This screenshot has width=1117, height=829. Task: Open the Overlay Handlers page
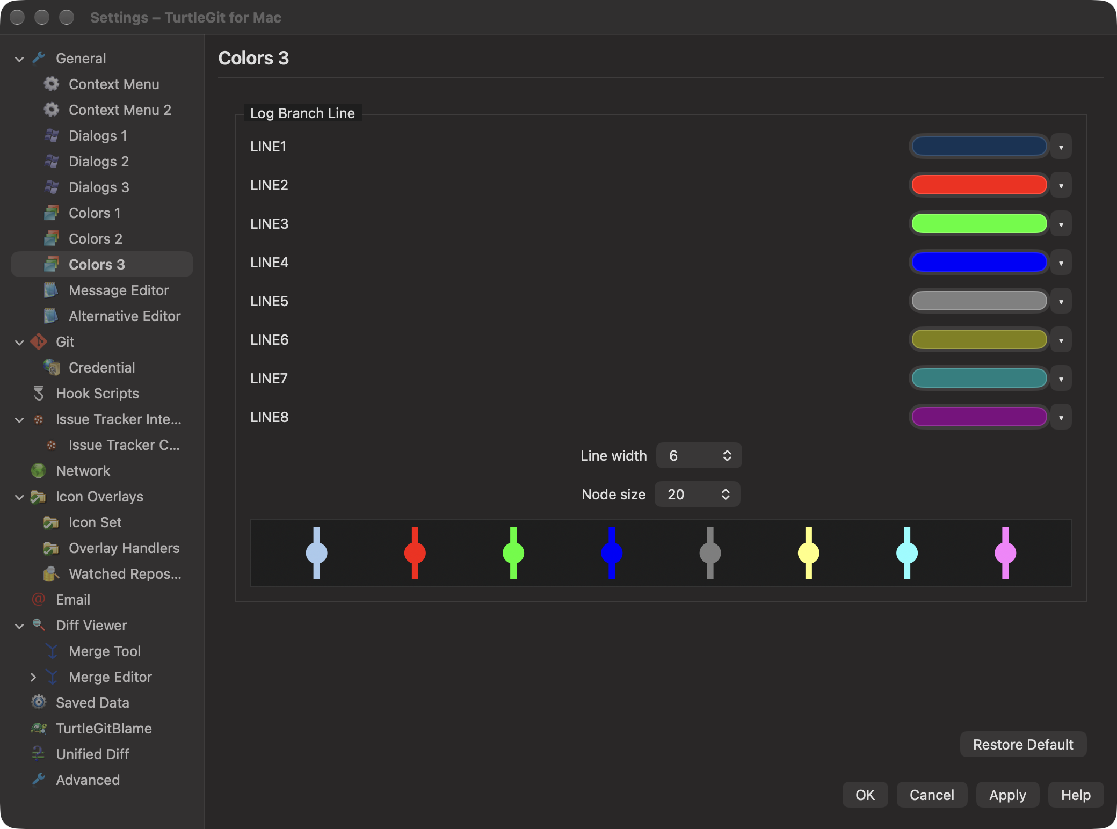point(102,548)
